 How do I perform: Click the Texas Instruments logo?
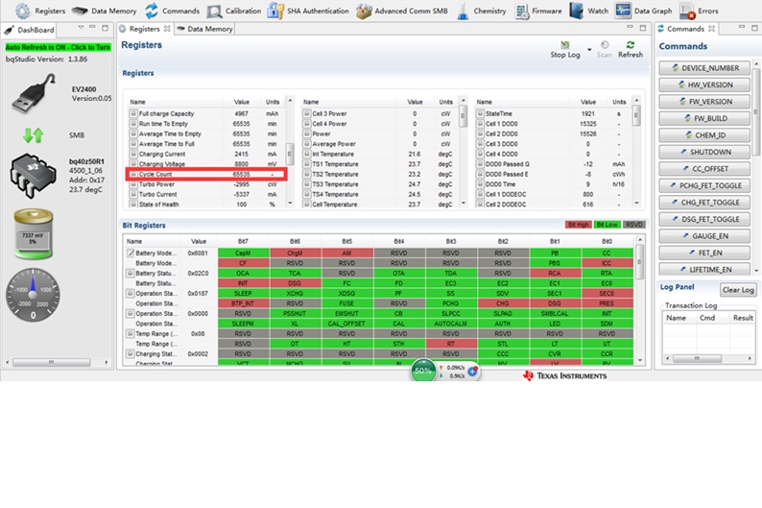pos(564,375)
